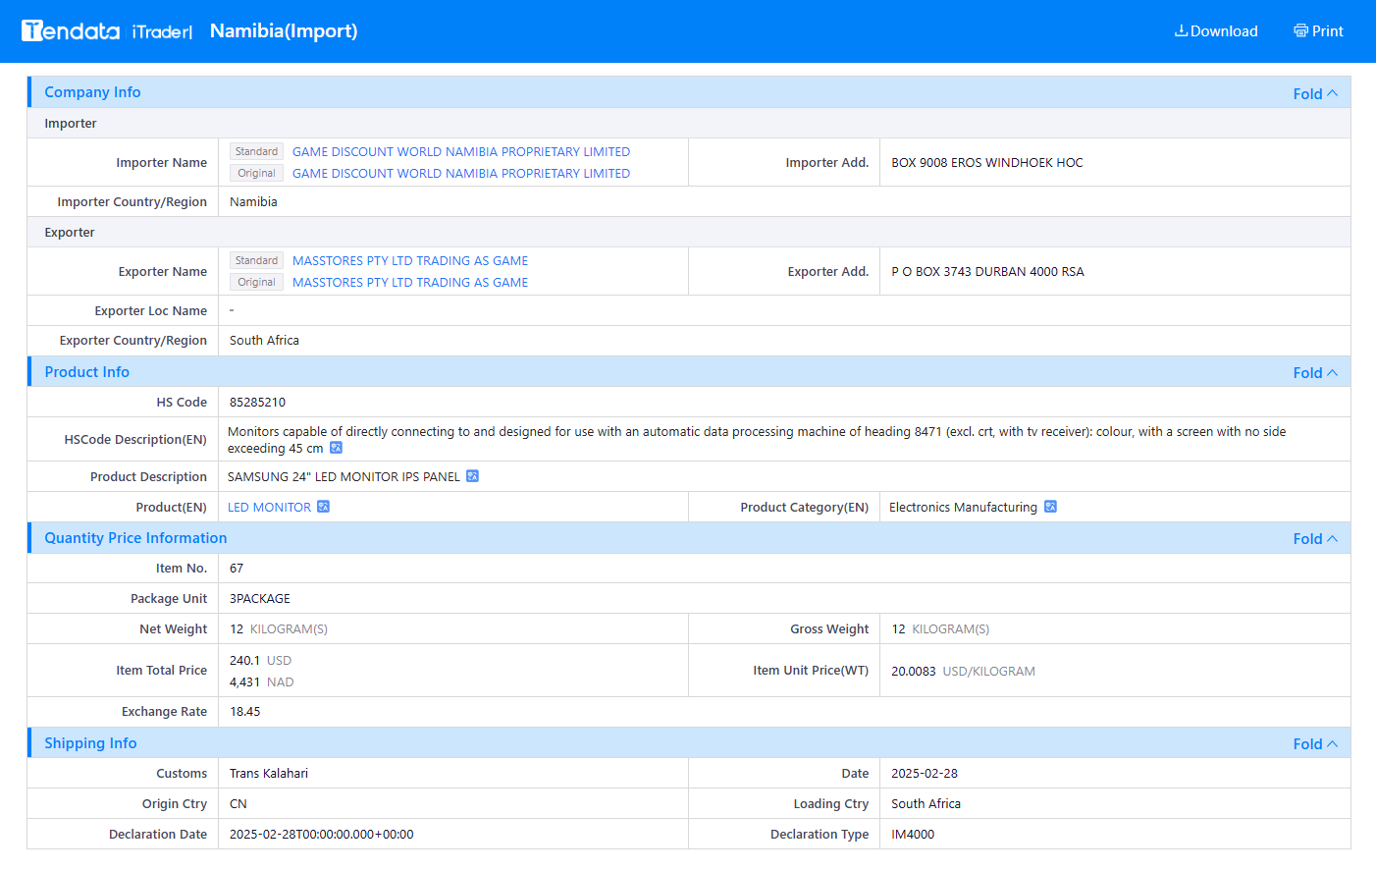Click the Shipping Info section heading
The width and height of the screenshot is (1376, 871).
click(x=90, y=742)
